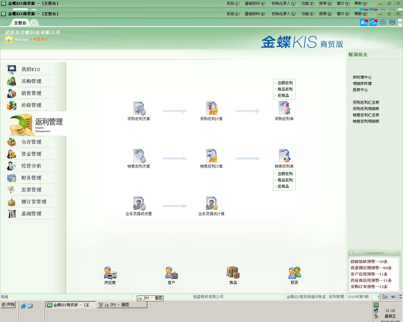Click the Windows 开始 start button
This screenshot has height=322, width=403.
[x=8, y=304]
